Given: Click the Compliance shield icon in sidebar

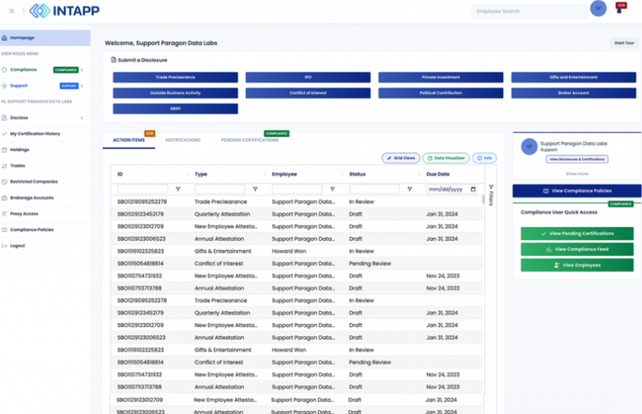Looking at the screenshot, I should coord(4,69).
